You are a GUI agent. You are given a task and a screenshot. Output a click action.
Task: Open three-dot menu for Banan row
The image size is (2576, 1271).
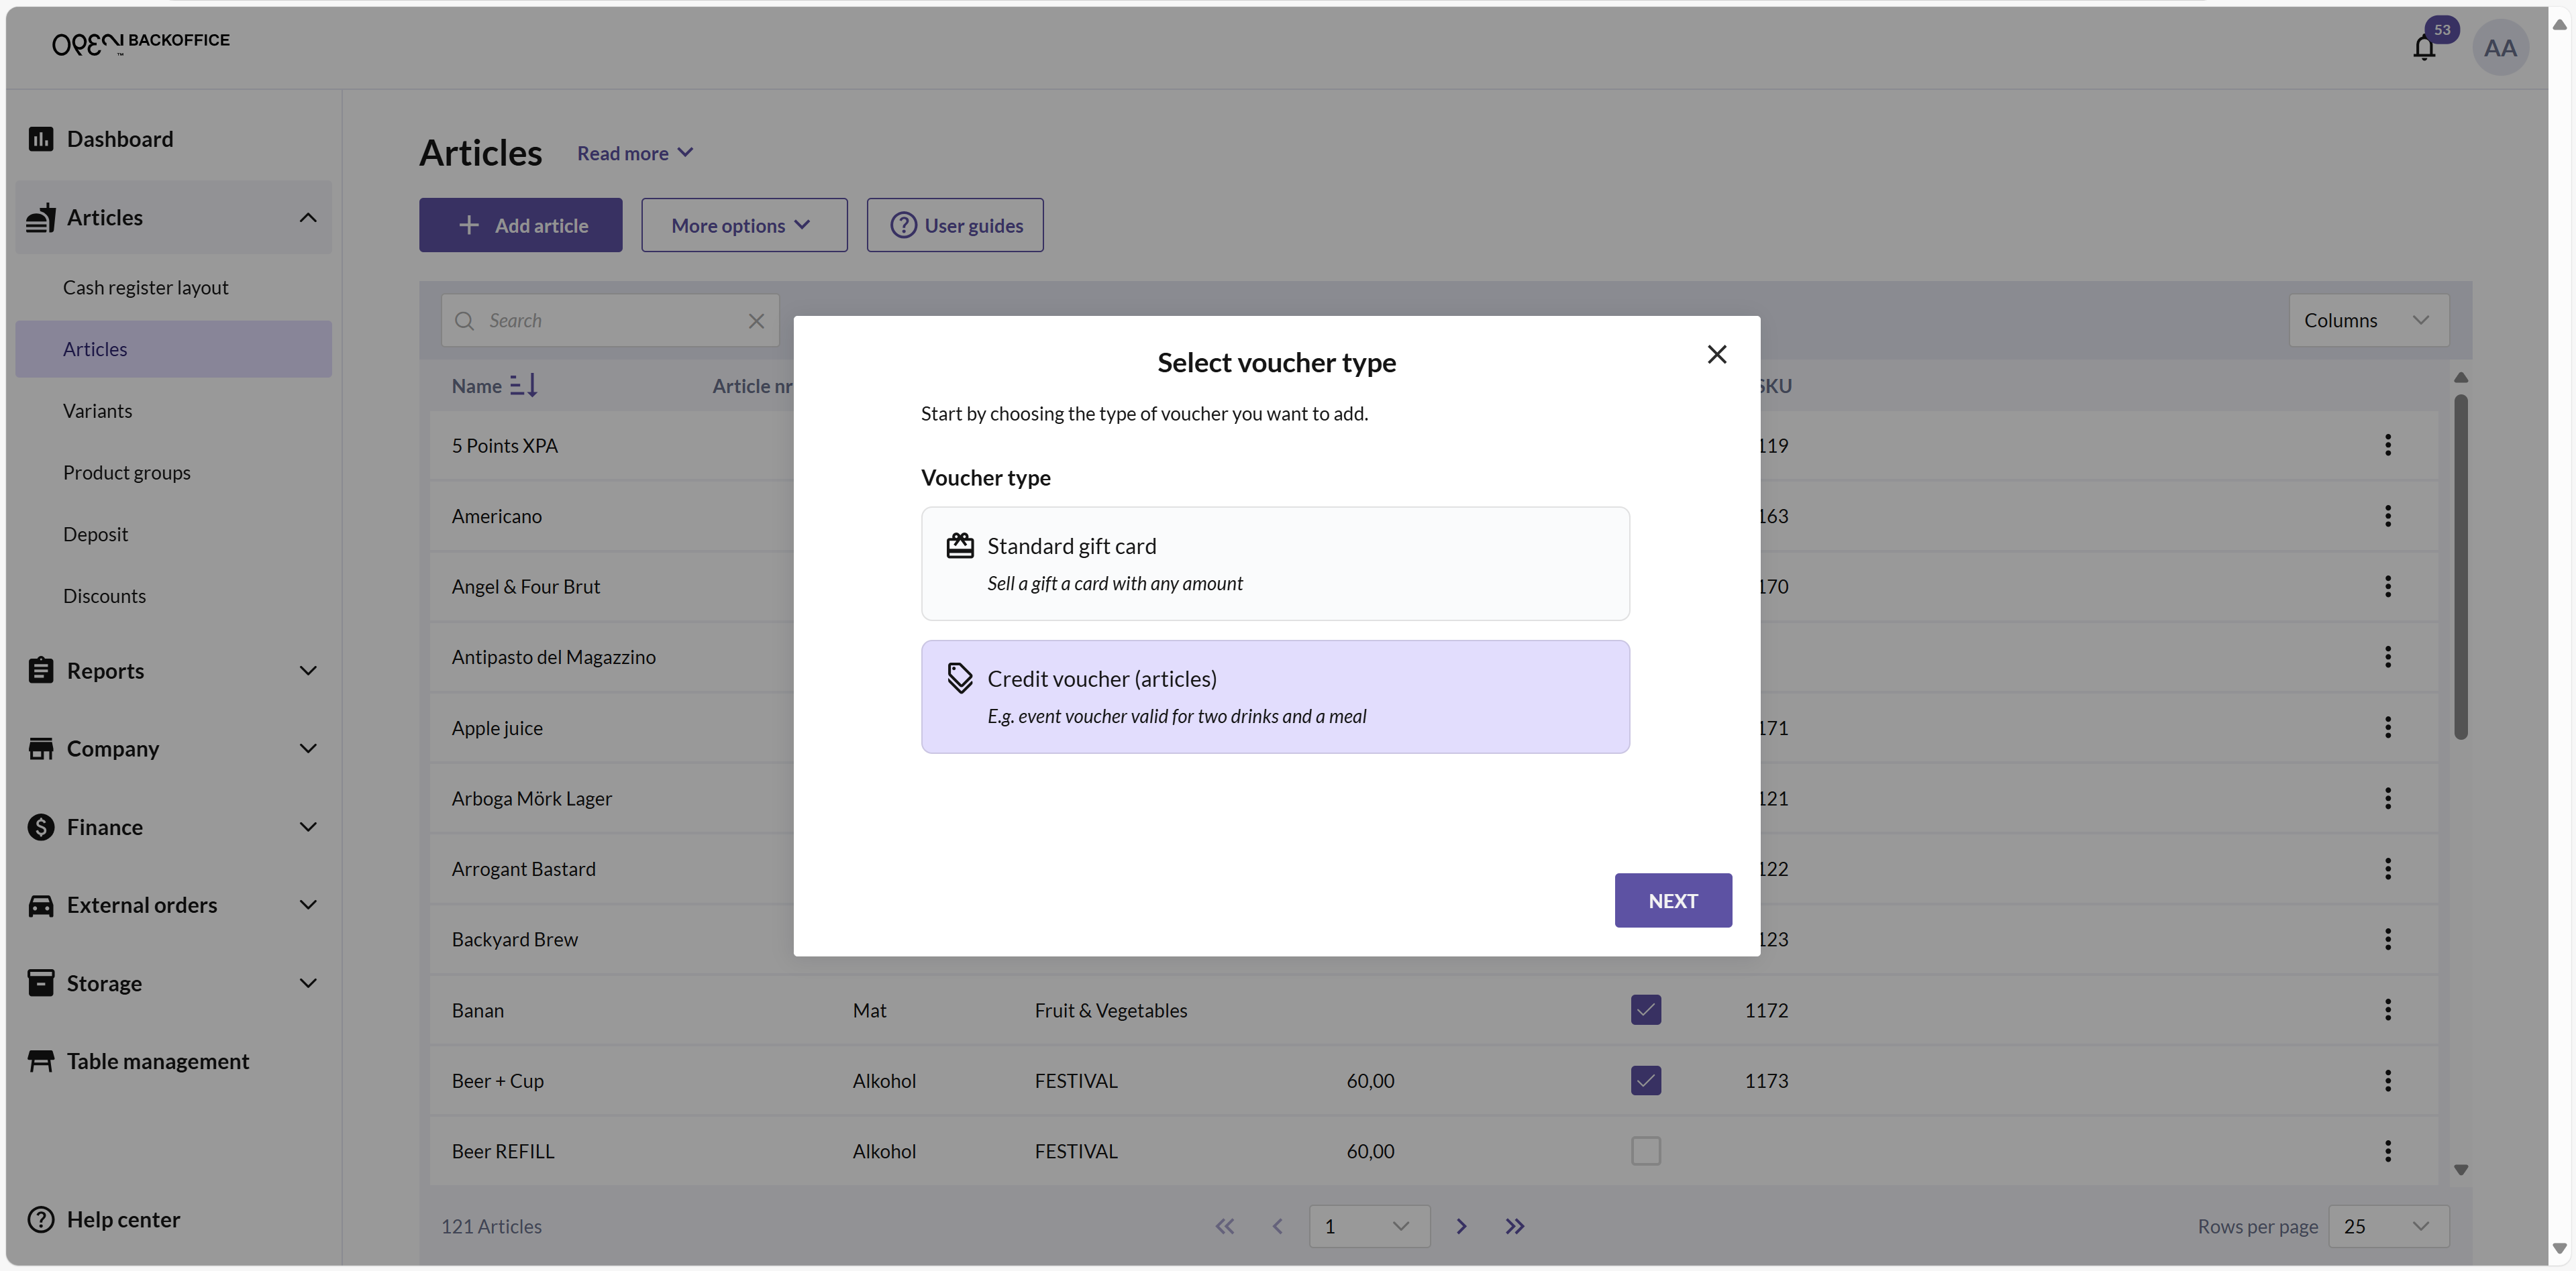[2387, 1010]
